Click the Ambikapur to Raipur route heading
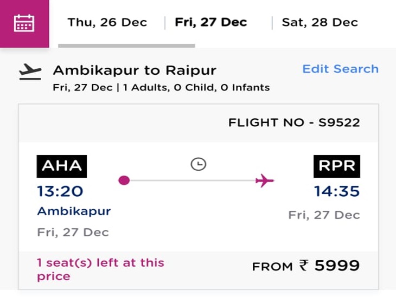396x297 pixels. point(135,70)
